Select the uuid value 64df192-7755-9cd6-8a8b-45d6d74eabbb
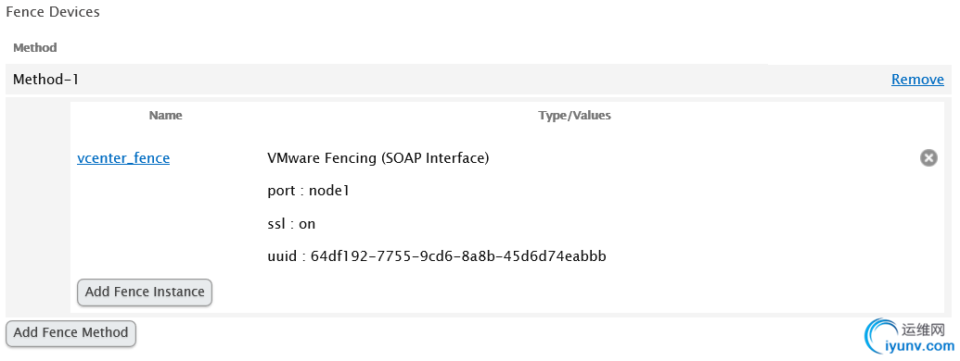The height and width of the screenshot is (361, 960). [x=458, y=256]
